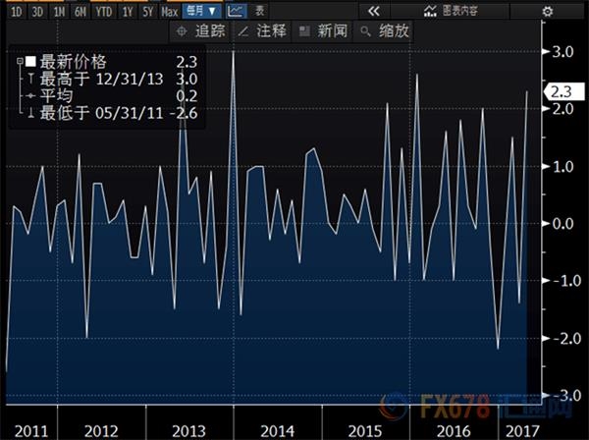The image size is (589, 440).
Task: Select the 1D time range
Action: click(x=16, y=12)
